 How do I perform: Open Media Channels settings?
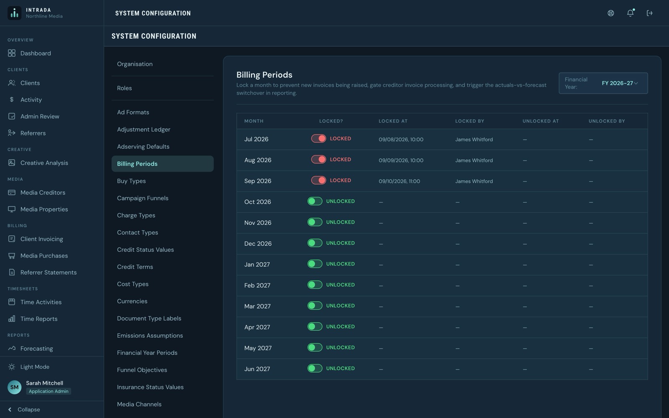click(162, 404)
